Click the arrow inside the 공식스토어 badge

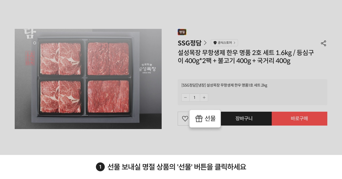pos(235,43)
